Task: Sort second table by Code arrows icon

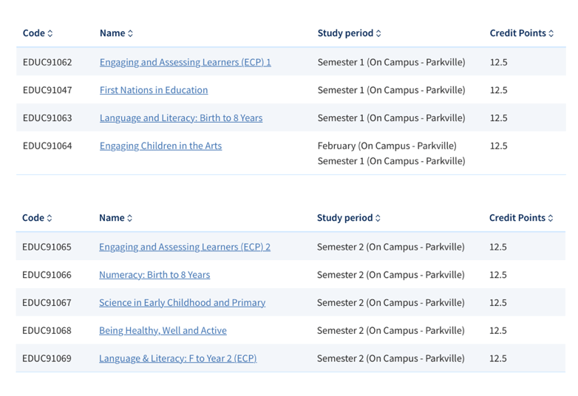Action: pyautogui.click(x=50, y=218)
